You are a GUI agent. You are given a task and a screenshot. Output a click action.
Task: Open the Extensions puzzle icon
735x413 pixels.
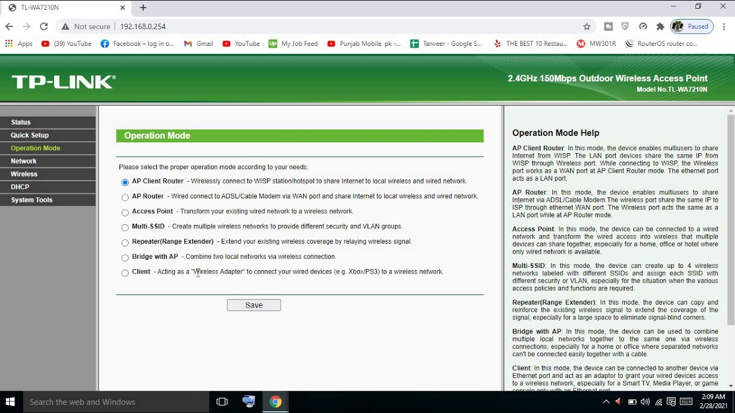click(x=660, y=26)
